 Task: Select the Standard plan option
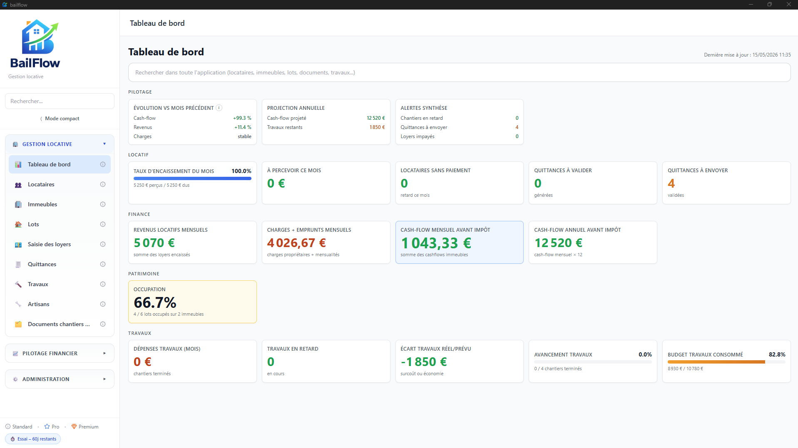pyautogui.click(x=19, y=427)
